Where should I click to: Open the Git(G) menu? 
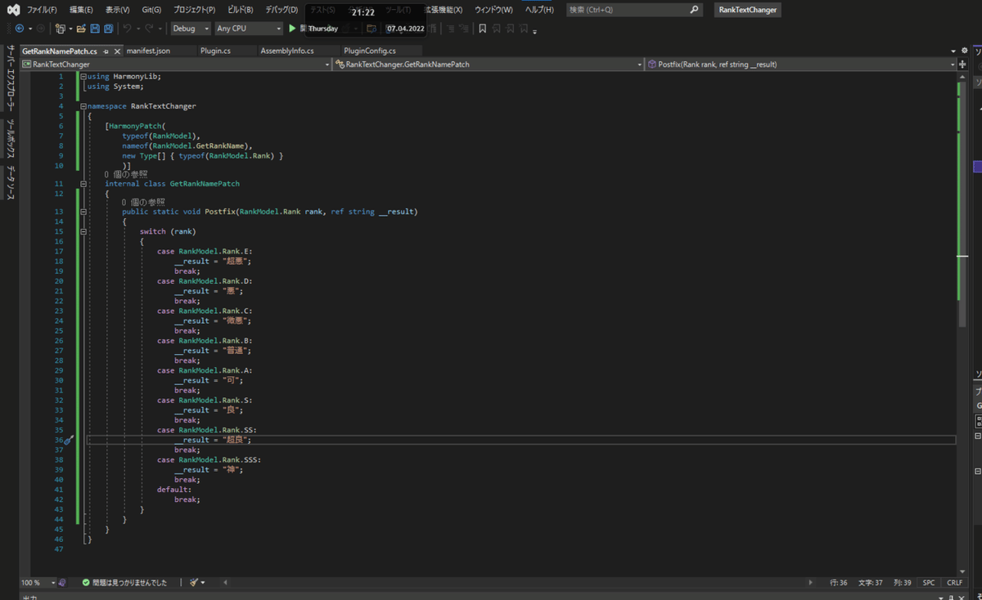tap(151, 10)
